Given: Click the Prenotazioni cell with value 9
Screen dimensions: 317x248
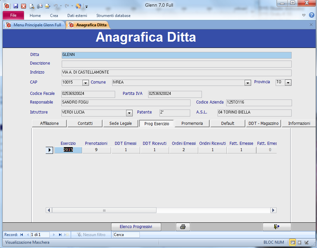Looking at the screenshot, I should (x=96, y=150).
